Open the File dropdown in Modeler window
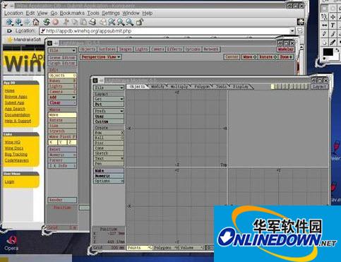 tap(109, 88)
